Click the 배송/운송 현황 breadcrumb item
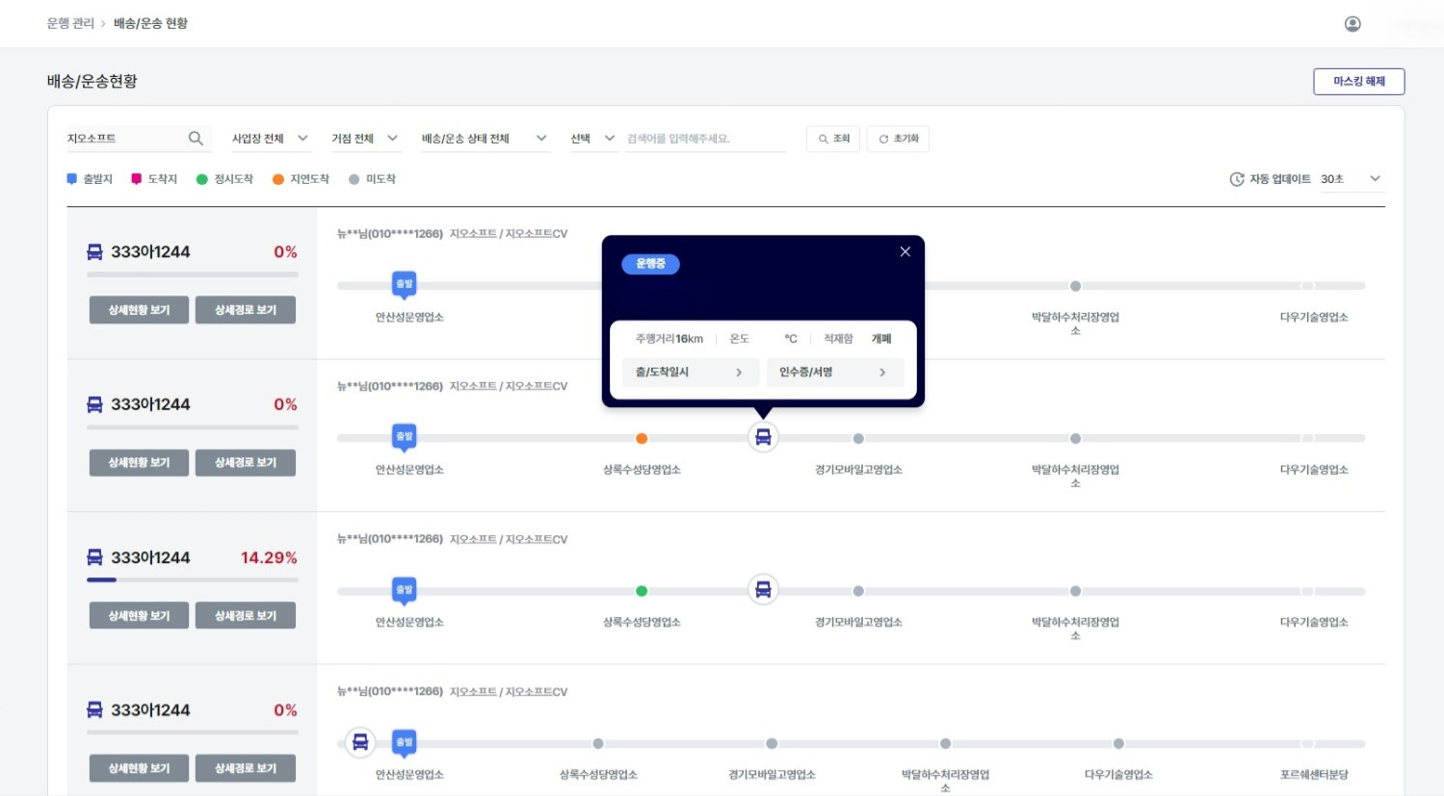The image size is (1444, 796). coord(150,23)
